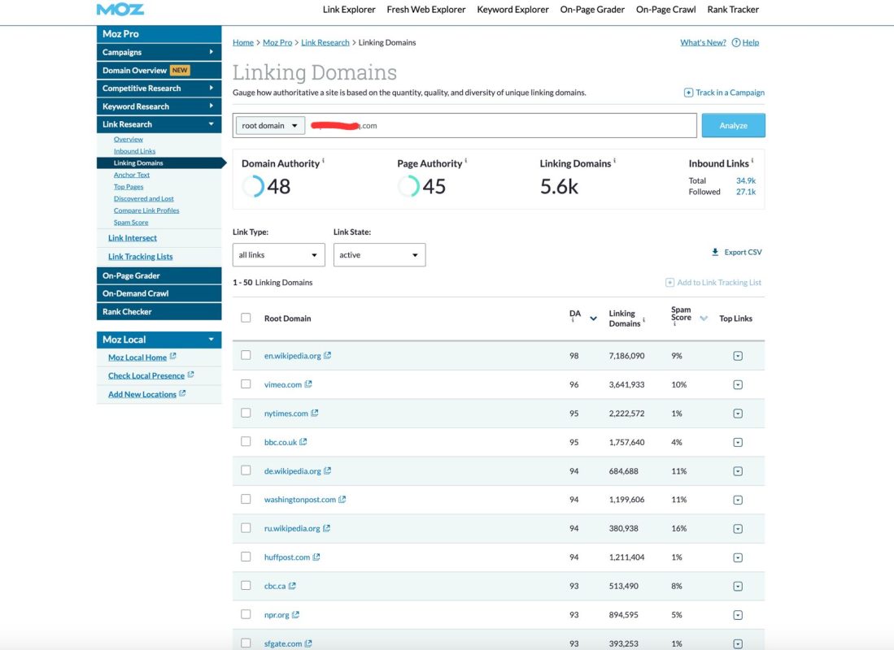Open external link icon beside en.wikipedia.org
Screen dimensions: 894x650
pos(327,355)
